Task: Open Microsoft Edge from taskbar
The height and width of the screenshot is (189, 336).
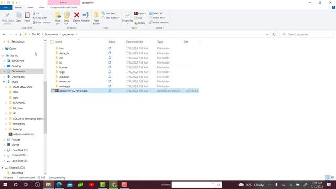Action: 59,185
